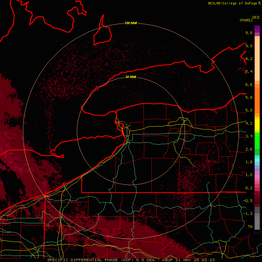Click the 9.0 value on color scale
This screenshot has width=262, height=262.
tap(249, 46)
